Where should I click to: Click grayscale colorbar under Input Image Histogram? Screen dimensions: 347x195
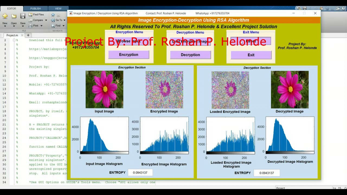pyautogui.click(x=104, y=153)
